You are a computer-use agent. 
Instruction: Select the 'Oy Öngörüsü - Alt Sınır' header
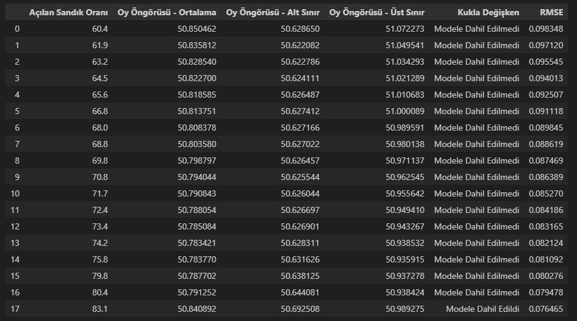coord(273,12)
